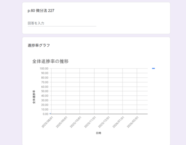Click the blue data point at chart origin
This screenshot has width=186, height=145.
50,113
